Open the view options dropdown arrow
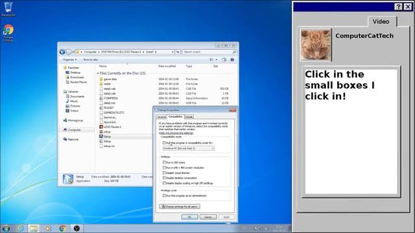This screenshot has height=233, width=415. tap(217, 60)
